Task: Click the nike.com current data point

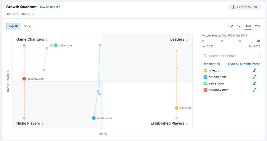Action: click(x=177, y=108)
